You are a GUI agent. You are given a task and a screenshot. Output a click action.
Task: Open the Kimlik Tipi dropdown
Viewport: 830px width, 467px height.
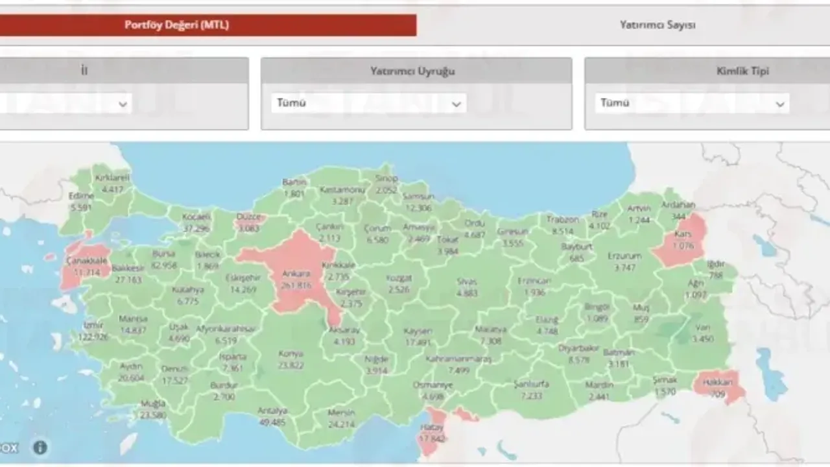tap(691, 104)
